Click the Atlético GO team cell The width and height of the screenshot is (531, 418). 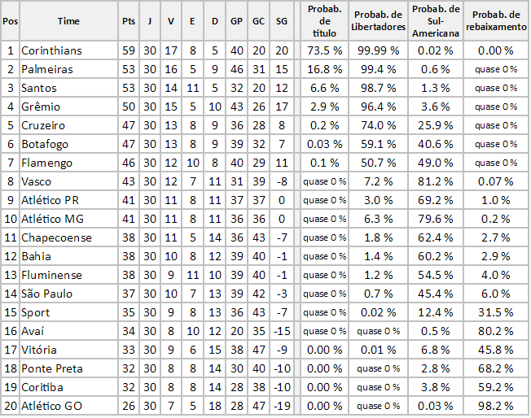pyautogui.click(x=68, y=406)
